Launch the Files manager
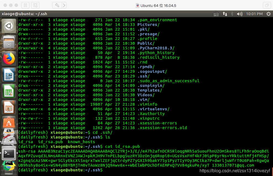 [9, 42]
